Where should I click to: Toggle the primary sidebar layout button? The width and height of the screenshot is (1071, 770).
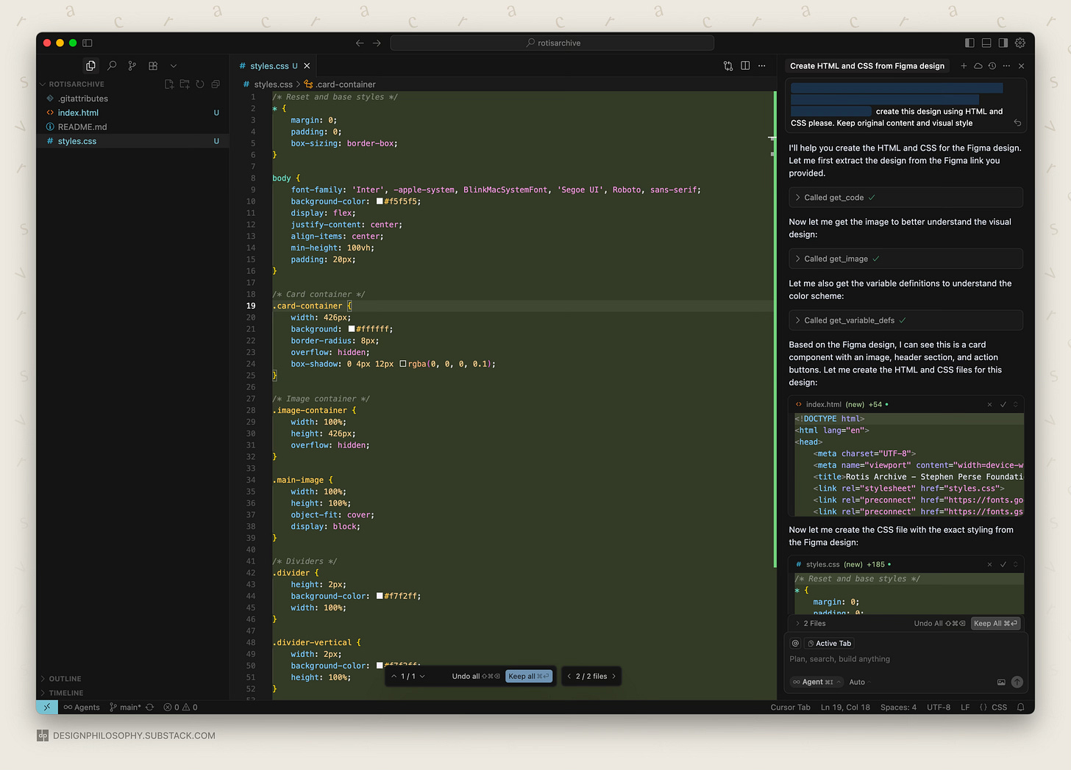coord(969,43)
